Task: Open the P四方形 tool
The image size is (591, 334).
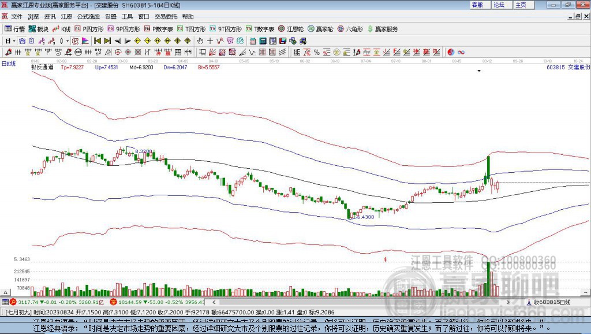Action: 88,29
